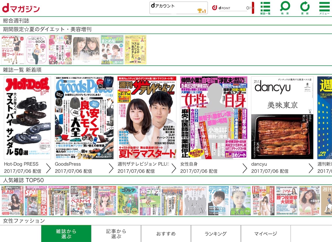
Task: Switch to the マイページ tab
Action: coord(266,234)
